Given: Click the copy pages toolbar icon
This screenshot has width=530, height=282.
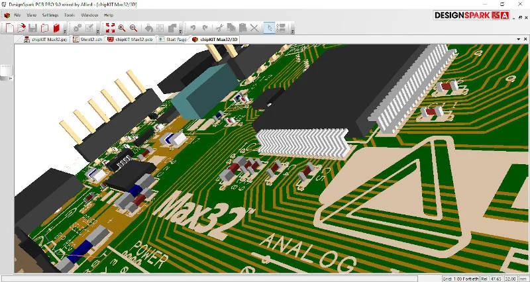Looking at the screenshot, I should pyautogui.click(x=44, y=28).
